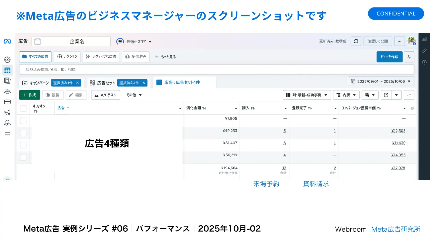The height and width of the screenshot is (242, 430).
Task: Open the three-dots more options menu
Action: [x=399, y=41]
